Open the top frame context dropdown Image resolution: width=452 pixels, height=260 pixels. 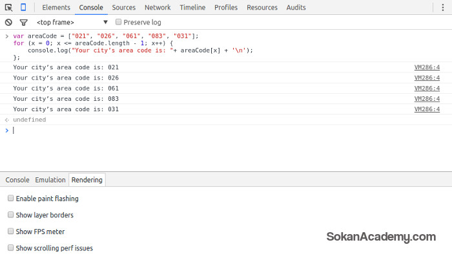pos(72,22)
